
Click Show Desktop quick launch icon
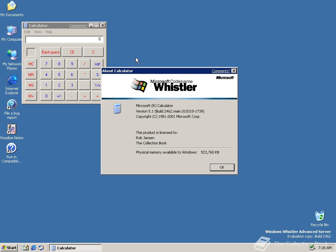point(26,248)
